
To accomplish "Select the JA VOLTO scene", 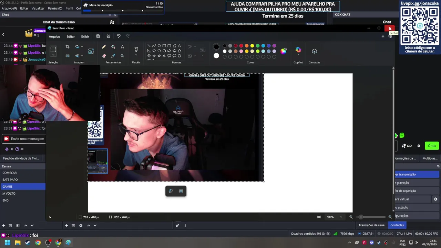I will tap(23, 193).
